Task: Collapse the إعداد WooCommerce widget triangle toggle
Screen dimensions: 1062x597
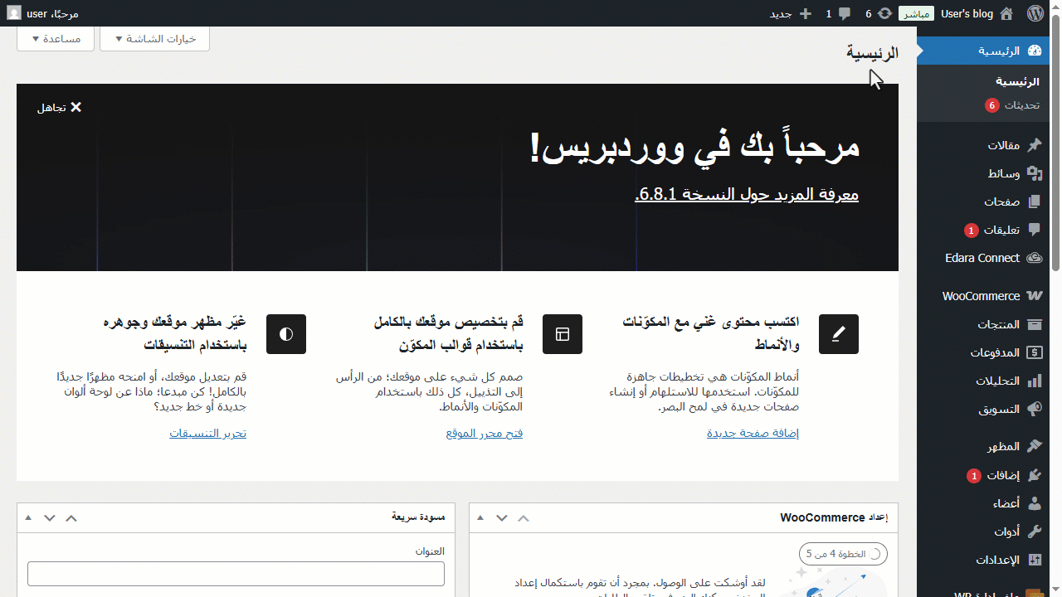Action: pyautogui.click(x=480, y=517)
